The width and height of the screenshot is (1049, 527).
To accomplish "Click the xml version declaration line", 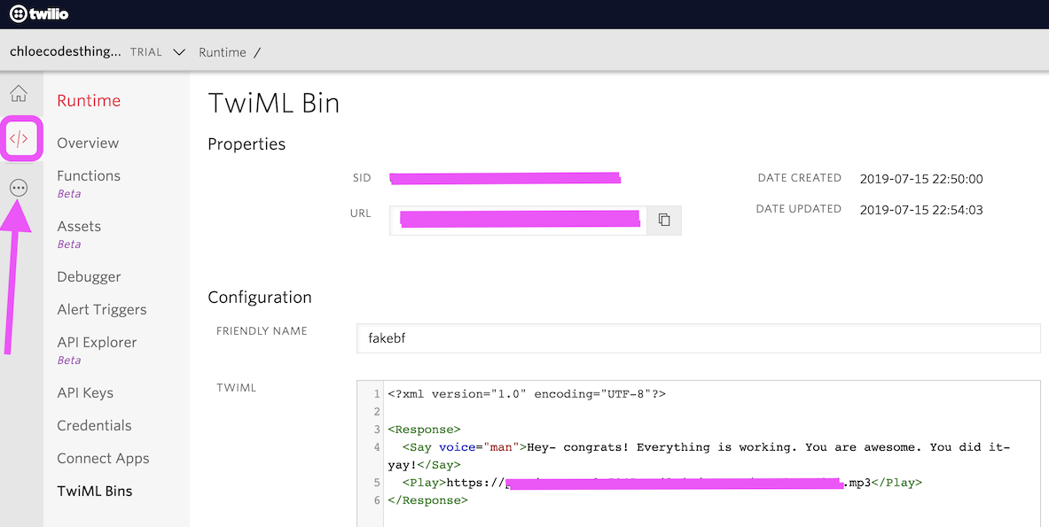I will (527, 394).
